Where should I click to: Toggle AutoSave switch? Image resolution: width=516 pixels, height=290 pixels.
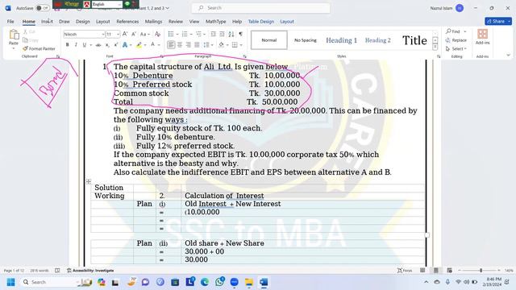click(x=43, y=8)
